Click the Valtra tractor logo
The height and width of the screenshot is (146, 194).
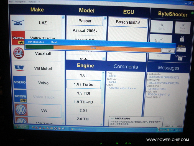(18, 38)
